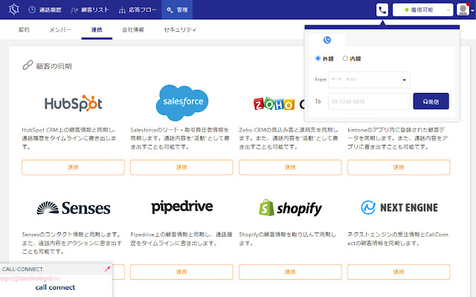Screen dimensions: 476x297
Task: Click 連携 button under Zoho CRM
Action: coord(290,167)
